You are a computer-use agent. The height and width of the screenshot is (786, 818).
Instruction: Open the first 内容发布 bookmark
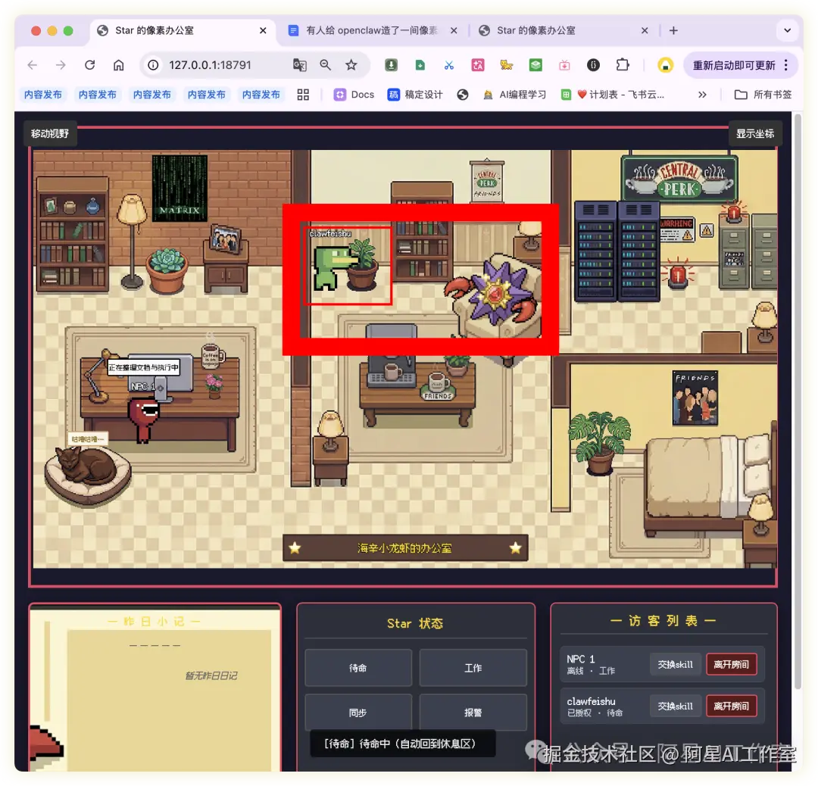[42, 95]
